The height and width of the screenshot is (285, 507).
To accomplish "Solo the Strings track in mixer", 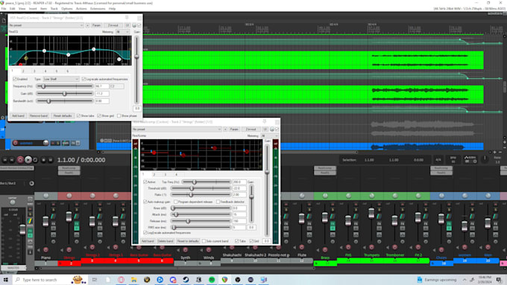I will 77,210.
